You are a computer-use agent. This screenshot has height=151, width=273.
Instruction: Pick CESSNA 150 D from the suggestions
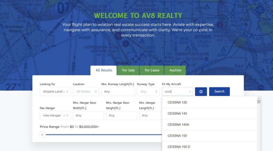pos(179,147)
